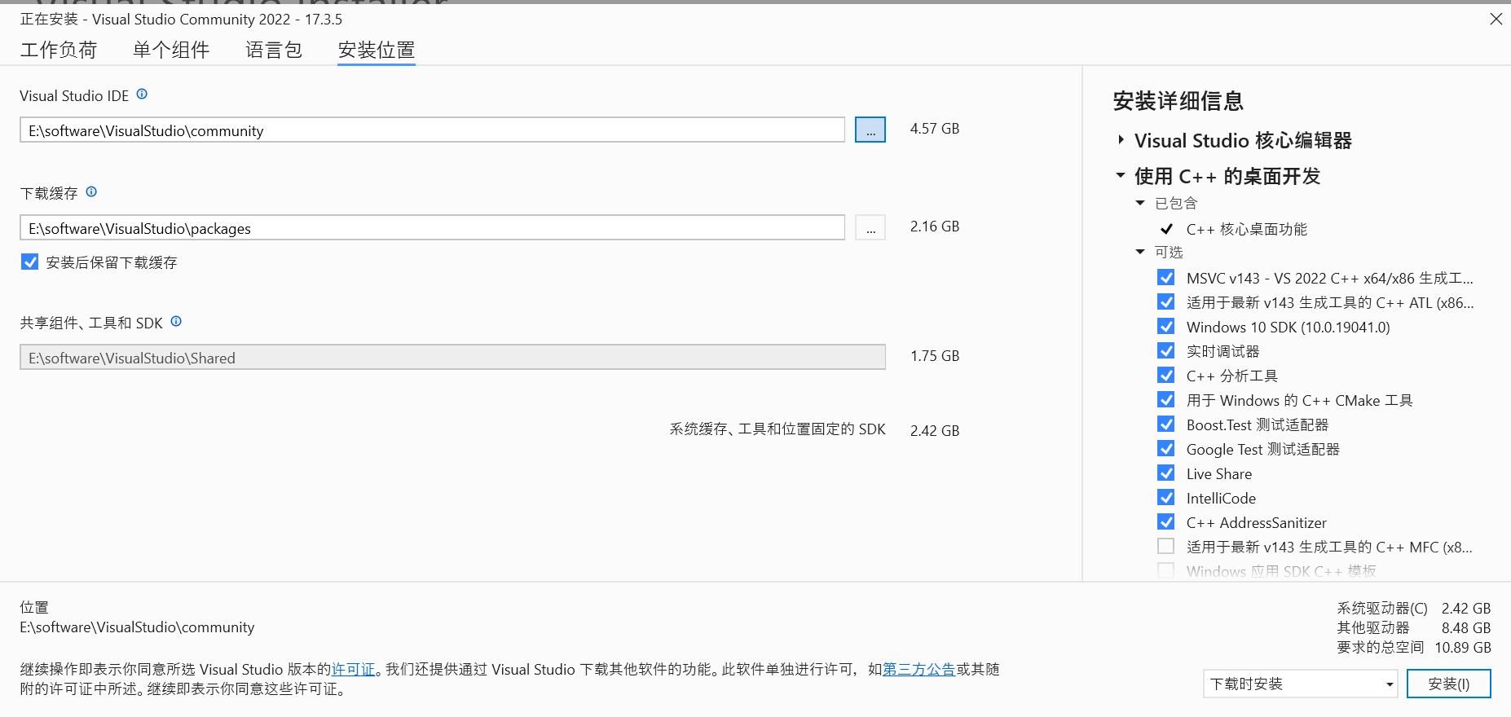
Task: Select the 安装位置 tab
Action: [x=377, y=51]
